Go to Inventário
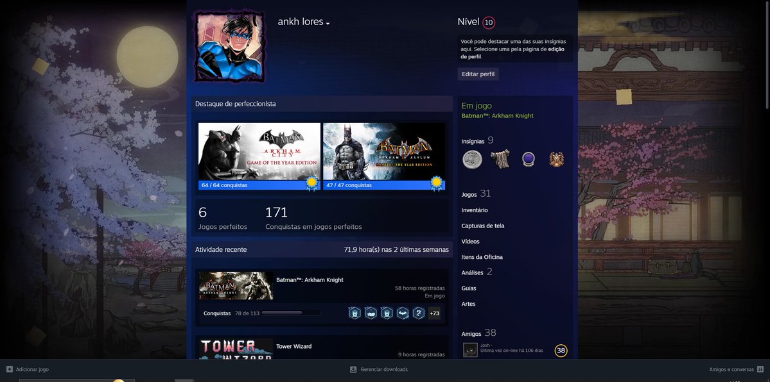Image resolution: width=770 pixels, height=382 pixels. pos(475,210)
